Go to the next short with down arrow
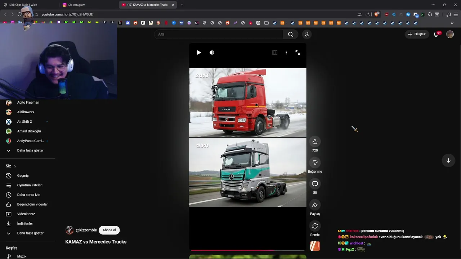Screen dimensions: 461x259 coord(448,160)
